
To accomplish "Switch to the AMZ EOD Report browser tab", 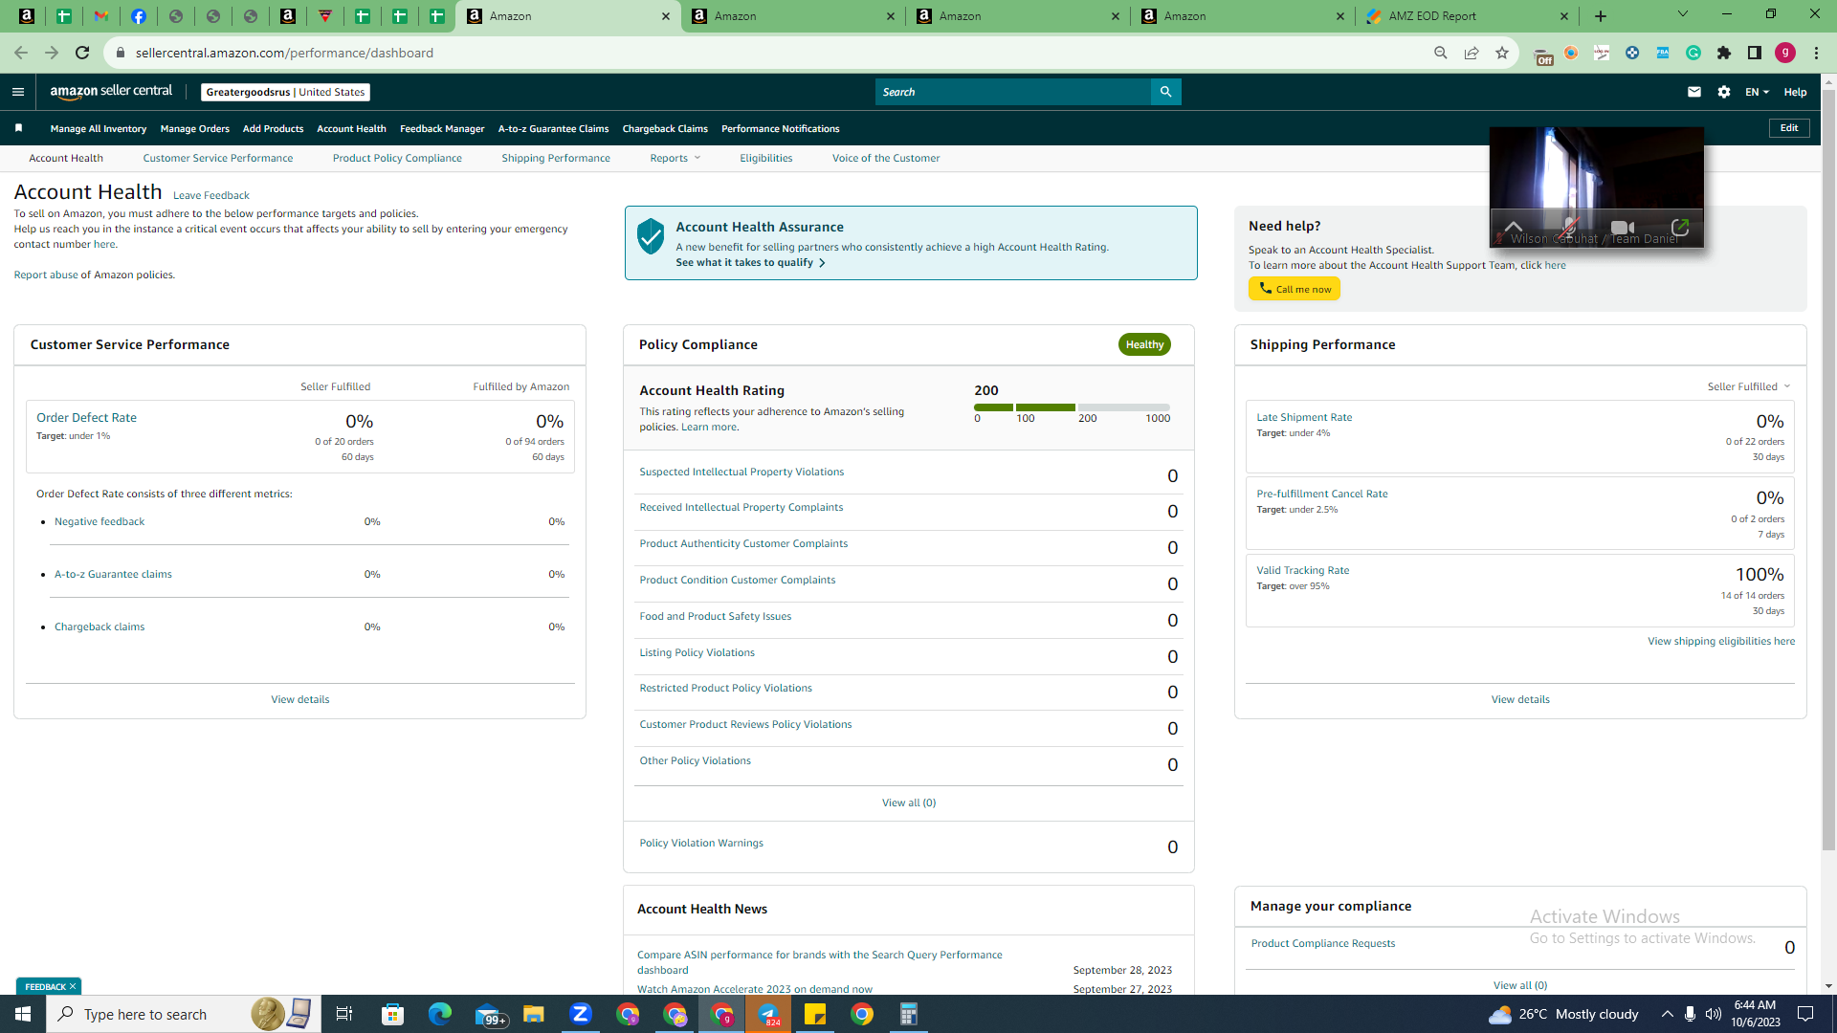I will coord(1467,16).
